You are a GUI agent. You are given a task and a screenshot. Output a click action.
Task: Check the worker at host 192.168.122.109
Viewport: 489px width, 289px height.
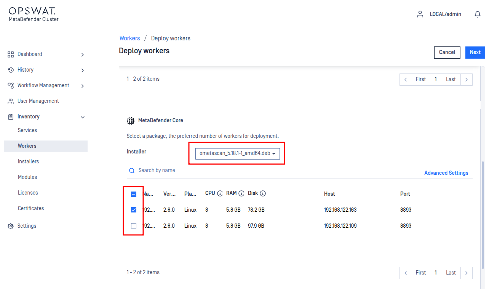point(134,226)
